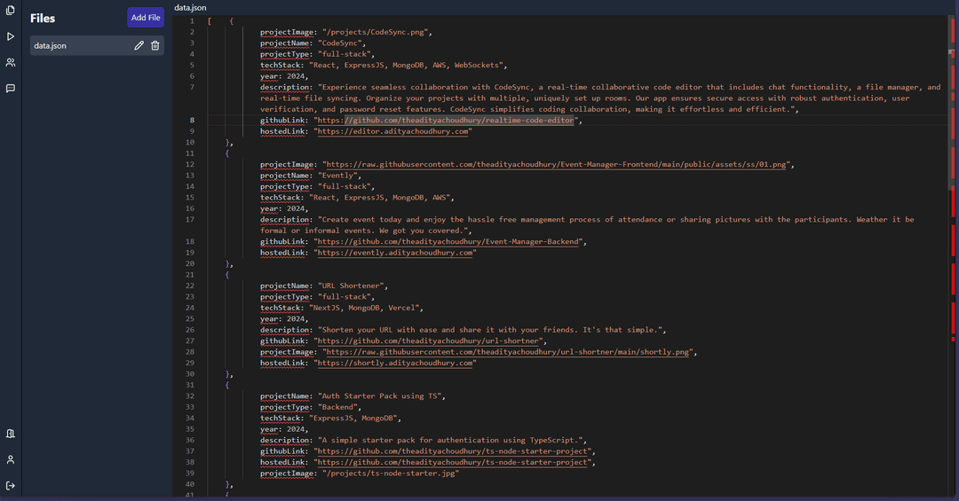
Task: Delete data.json with the trash icon
Action: click(155, 45)
